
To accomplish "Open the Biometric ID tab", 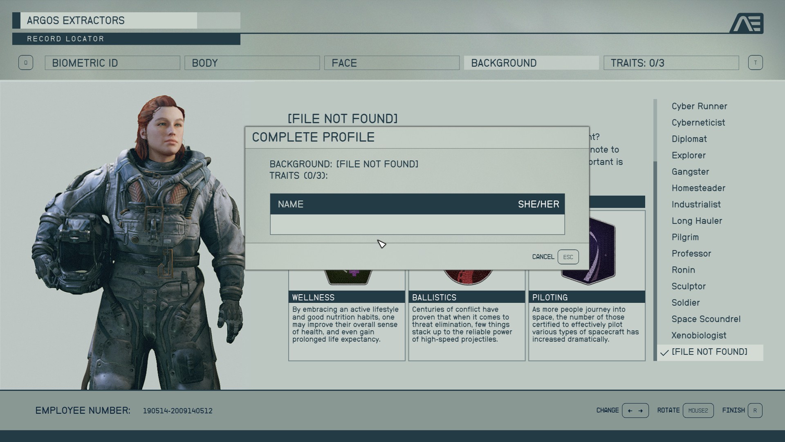I will pos(112,63).
